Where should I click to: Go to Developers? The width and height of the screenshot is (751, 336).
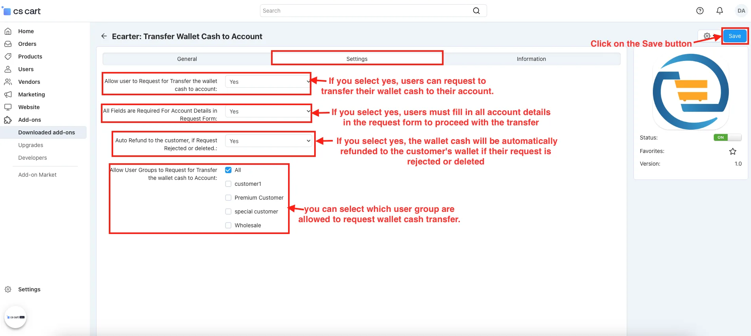(32, 158)
